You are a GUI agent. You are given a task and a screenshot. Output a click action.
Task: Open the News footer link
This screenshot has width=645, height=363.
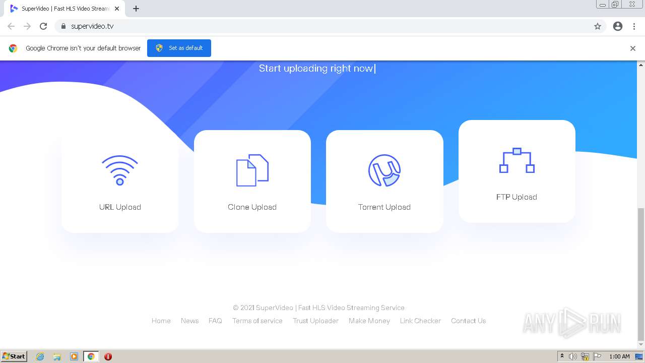coord(189,321)
